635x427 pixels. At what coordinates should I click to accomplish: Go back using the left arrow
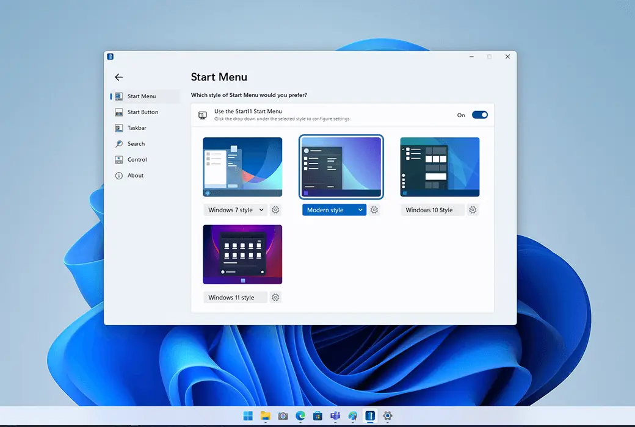pos(118,77)
